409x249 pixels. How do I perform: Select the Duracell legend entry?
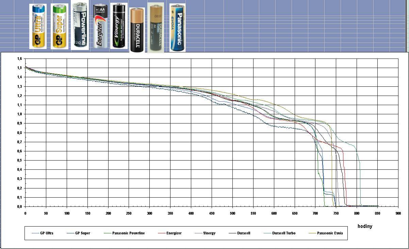tap(240, 233)
